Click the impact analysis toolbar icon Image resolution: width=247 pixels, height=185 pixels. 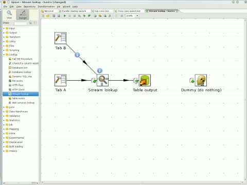[100, 16]
